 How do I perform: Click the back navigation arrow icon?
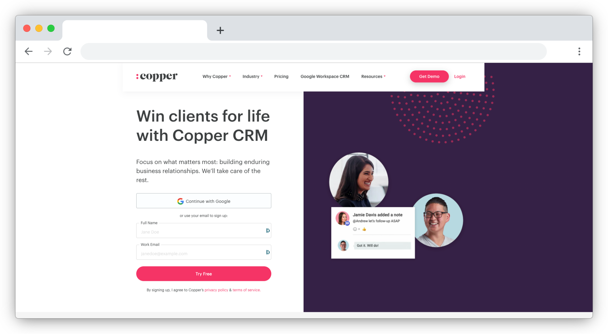pos(29,51)
